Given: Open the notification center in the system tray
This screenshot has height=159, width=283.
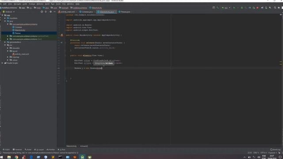Looking at the screenshot, I should [280, 157].
